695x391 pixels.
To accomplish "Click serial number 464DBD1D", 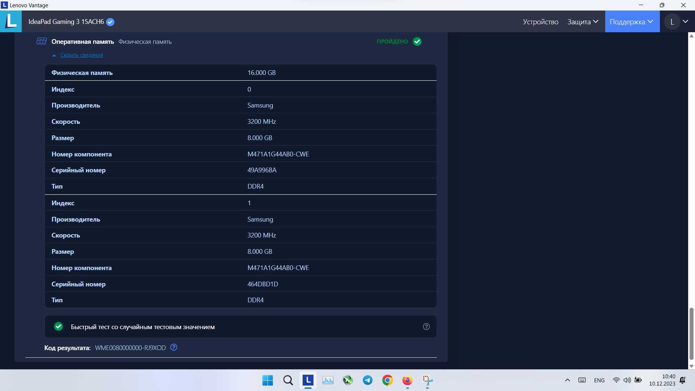I will 263,284.
